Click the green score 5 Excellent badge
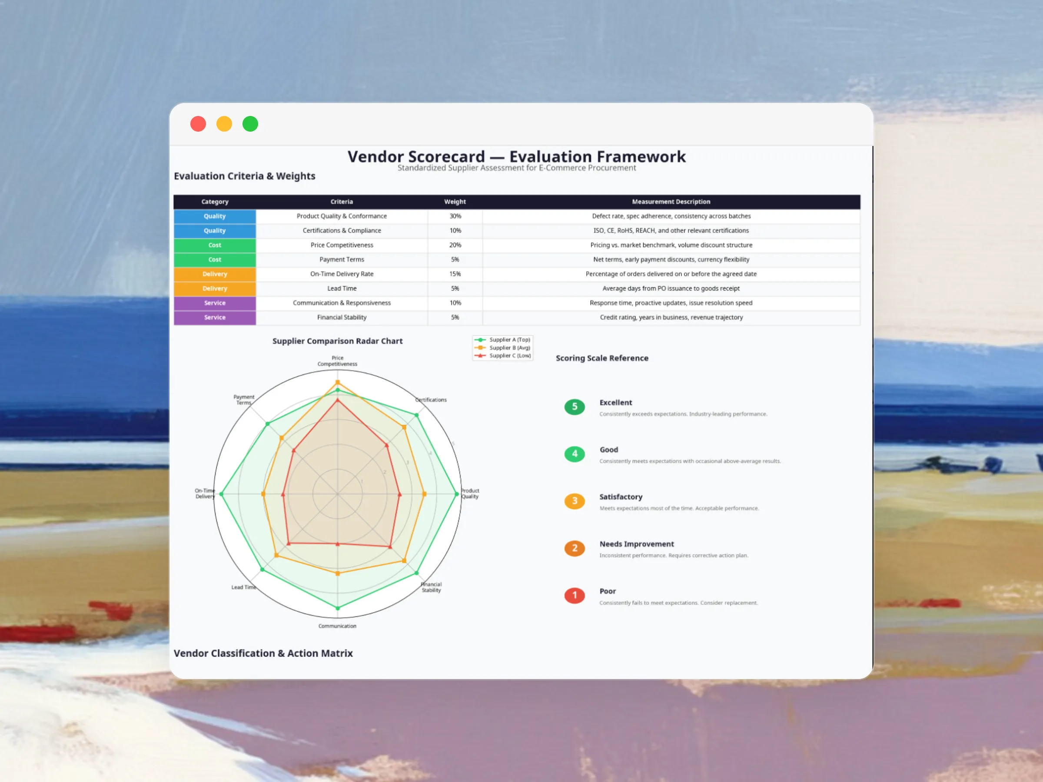This screenshot has height=782, width=1043. [575, 407]
